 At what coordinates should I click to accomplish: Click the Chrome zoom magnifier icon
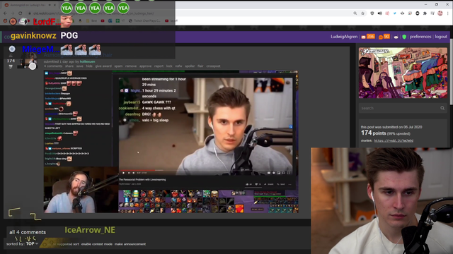pyautogui.click(x=355, y=13)
